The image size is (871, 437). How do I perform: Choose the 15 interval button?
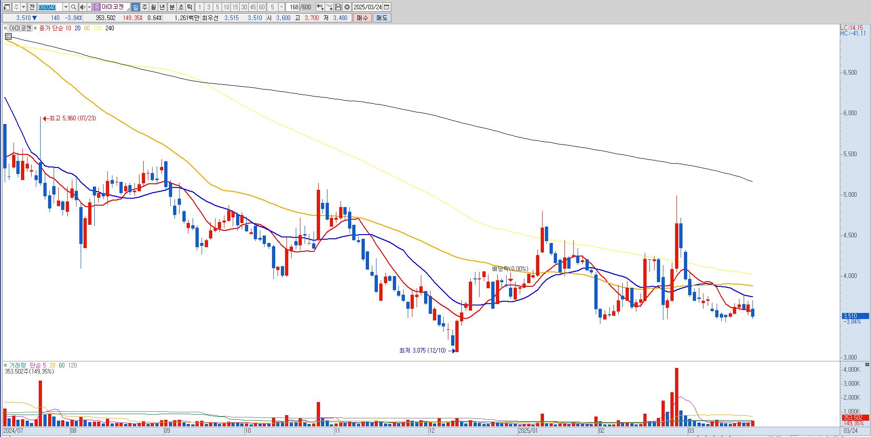coord(235,7)
